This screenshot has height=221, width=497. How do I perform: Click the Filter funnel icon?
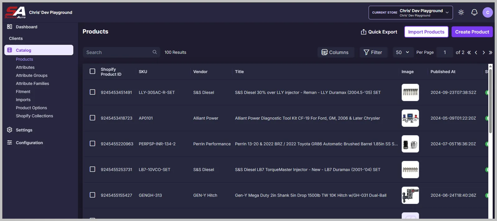(x=366, y=52)
